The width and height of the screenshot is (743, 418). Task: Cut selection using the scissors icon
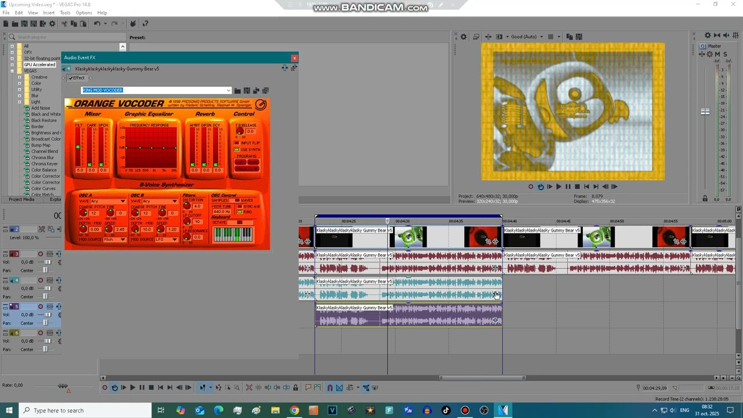pyautogui.click(x=64, y=24)
